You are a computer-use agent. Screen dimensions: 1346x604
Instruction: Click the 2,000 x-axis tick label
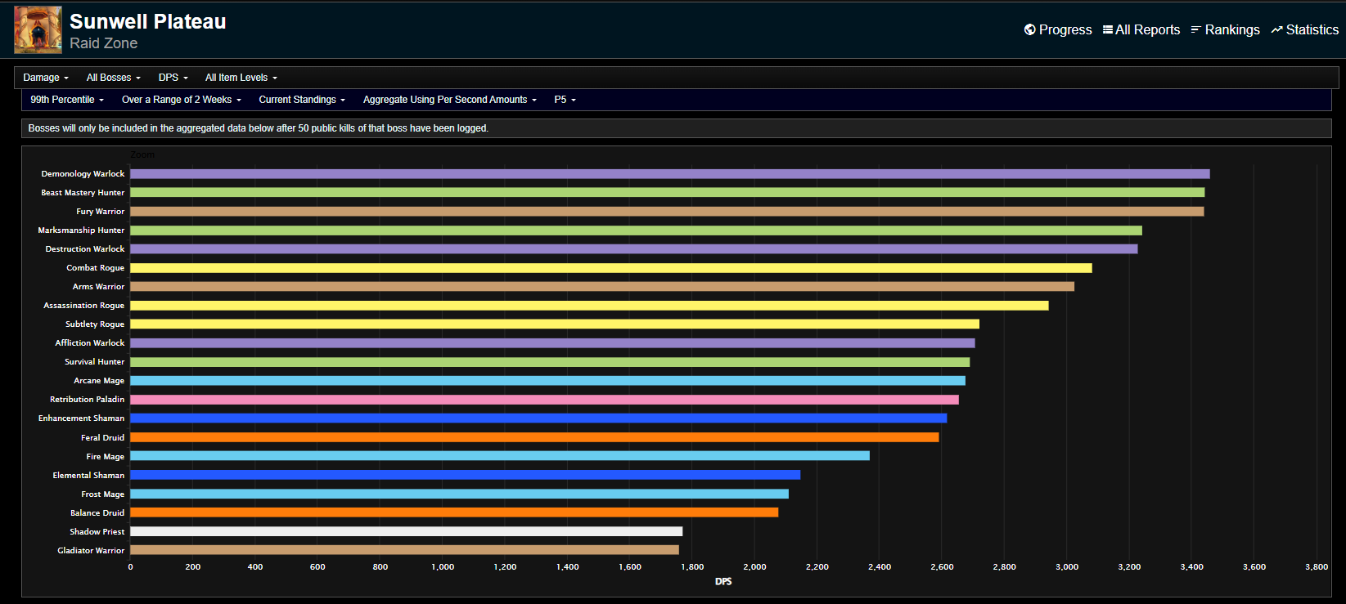(754, 566)
